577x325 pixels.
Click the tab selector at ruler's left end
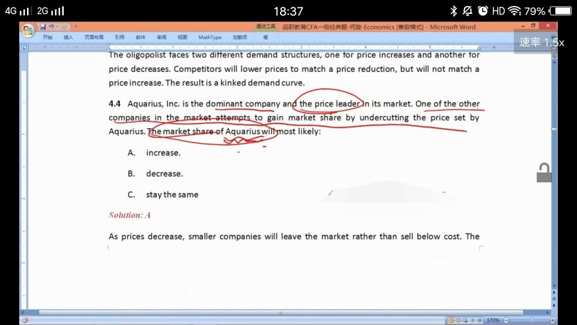click(24, 48)
